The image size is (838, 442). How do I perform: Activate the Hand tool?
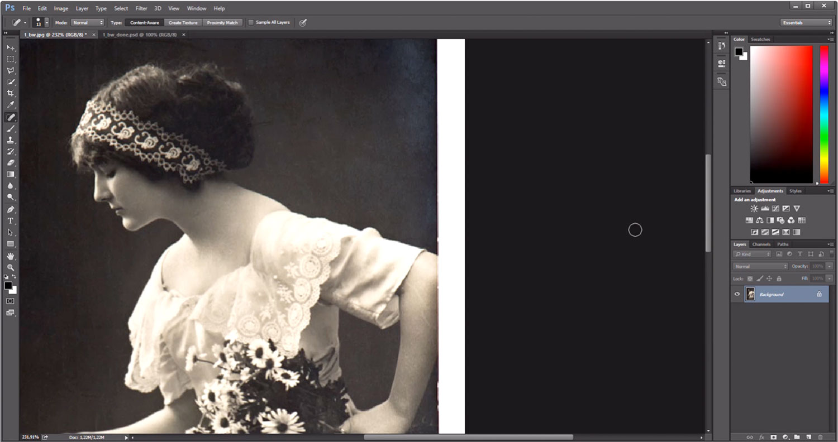tap(11, 256)
